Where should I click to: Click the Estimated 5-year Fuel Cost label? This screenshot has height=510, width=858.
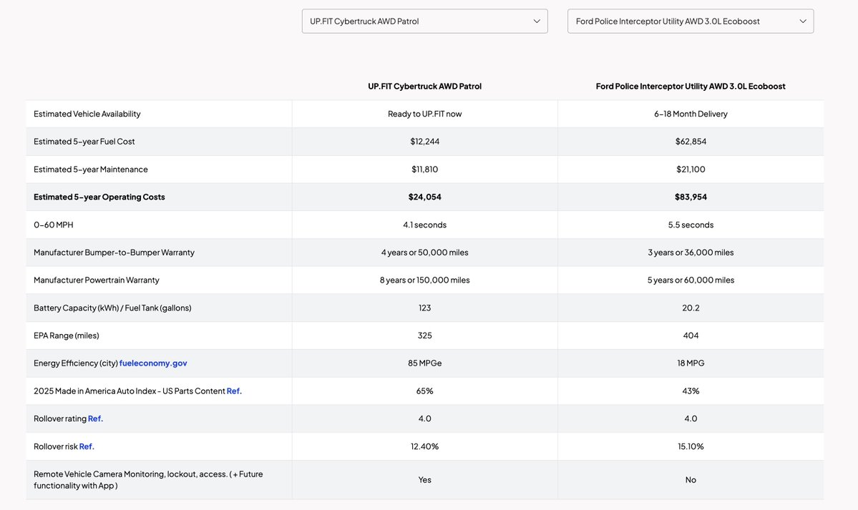pyautogui.click(x=84, y=141)
